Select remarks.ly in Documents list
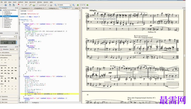The height and width of the screenshot is (109, 191). 7,26
